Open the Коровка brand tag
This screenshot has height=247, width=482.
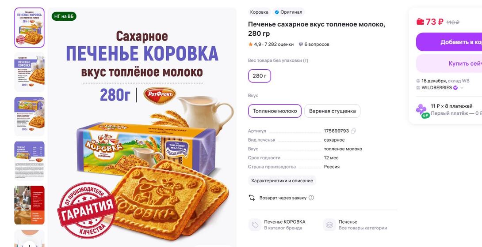click(259, 12)
